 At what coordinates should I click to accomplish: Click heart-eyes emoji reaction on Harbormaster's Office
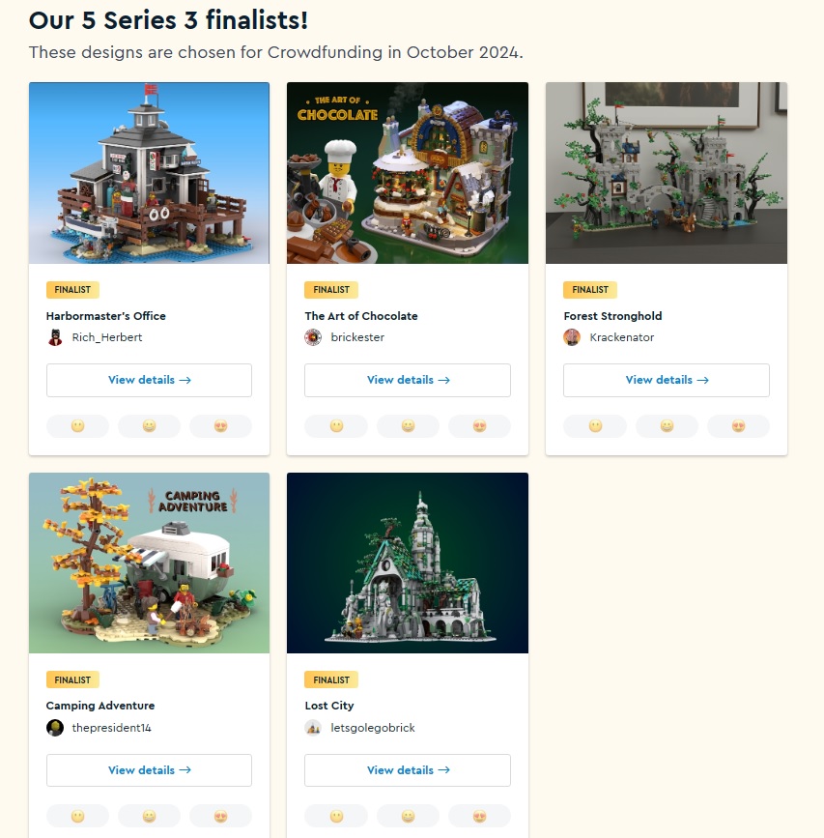tap(220, 426)
